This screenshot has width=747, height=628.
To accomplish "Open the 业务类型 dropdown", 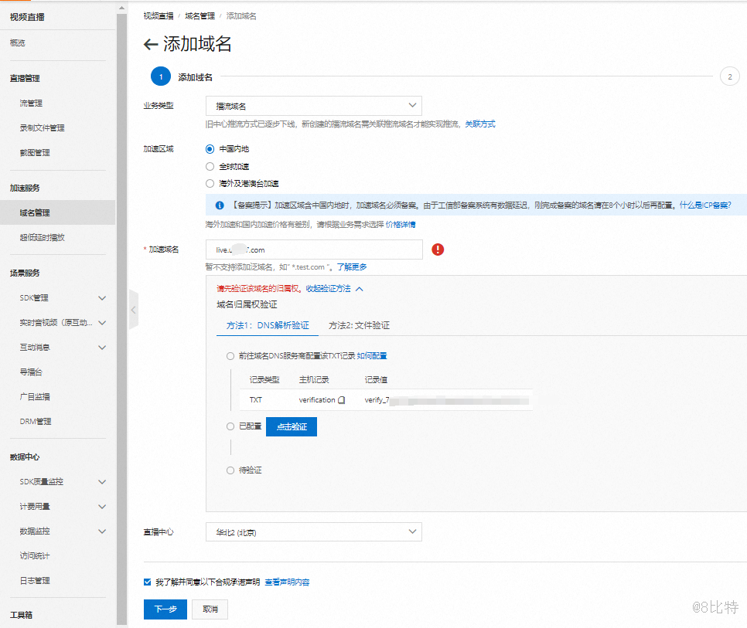I will point(312,105).
